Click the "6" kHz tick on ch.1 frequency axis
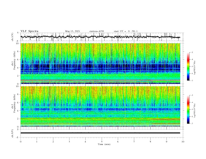 [x=18, y=59]
